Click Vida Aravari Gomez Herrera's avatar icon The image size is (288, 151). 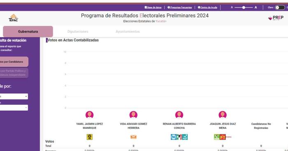[133, 115]
